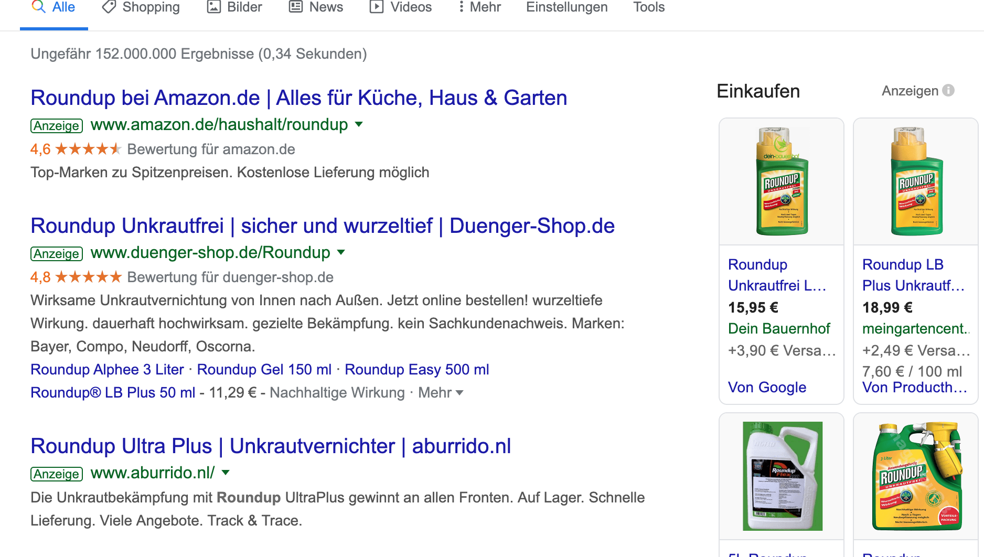
Task: Open Einstellungen menu
Action: [x=567, y=7]
